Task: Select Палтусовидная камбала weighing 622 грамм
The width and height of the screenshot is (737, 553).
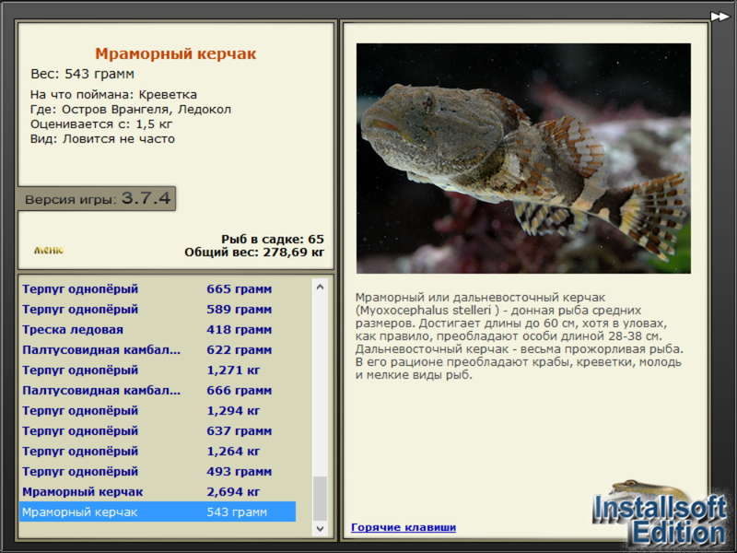Action: tap(157, 350)
